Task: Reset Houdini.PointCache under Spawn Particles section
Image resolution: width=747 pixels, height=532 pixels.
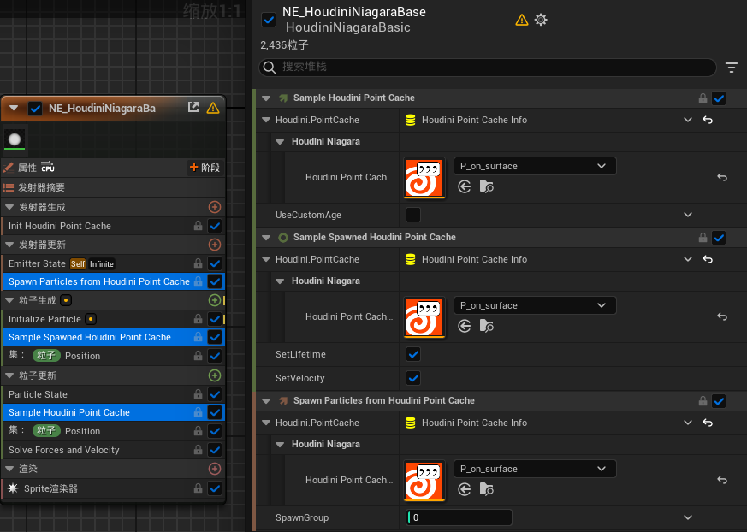Action: pos(708,423)
